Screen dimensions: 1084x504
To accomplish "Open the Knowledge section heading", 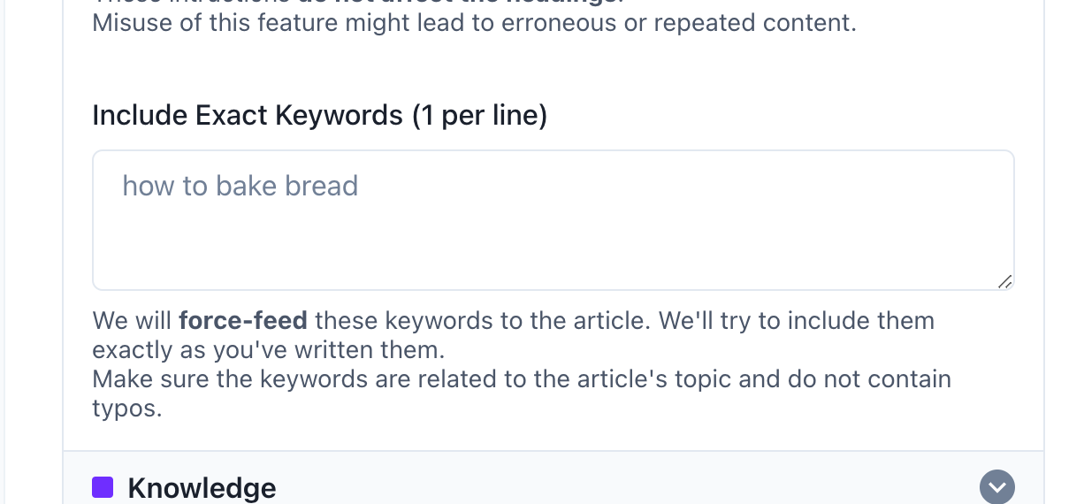I will (x=202, y=488).
